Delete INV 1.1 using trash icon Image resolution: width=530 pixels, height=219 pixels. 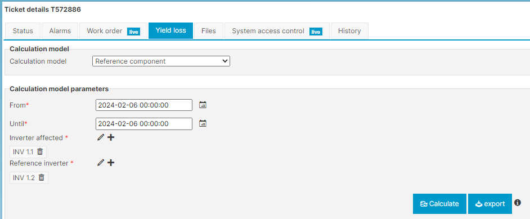click(40, 152)
